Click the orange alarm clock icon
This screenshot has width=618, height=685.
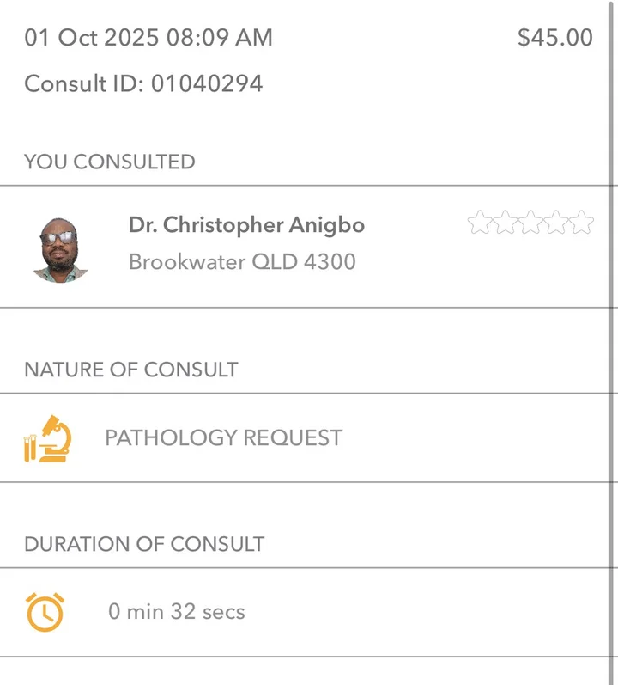tap(45, 612)
